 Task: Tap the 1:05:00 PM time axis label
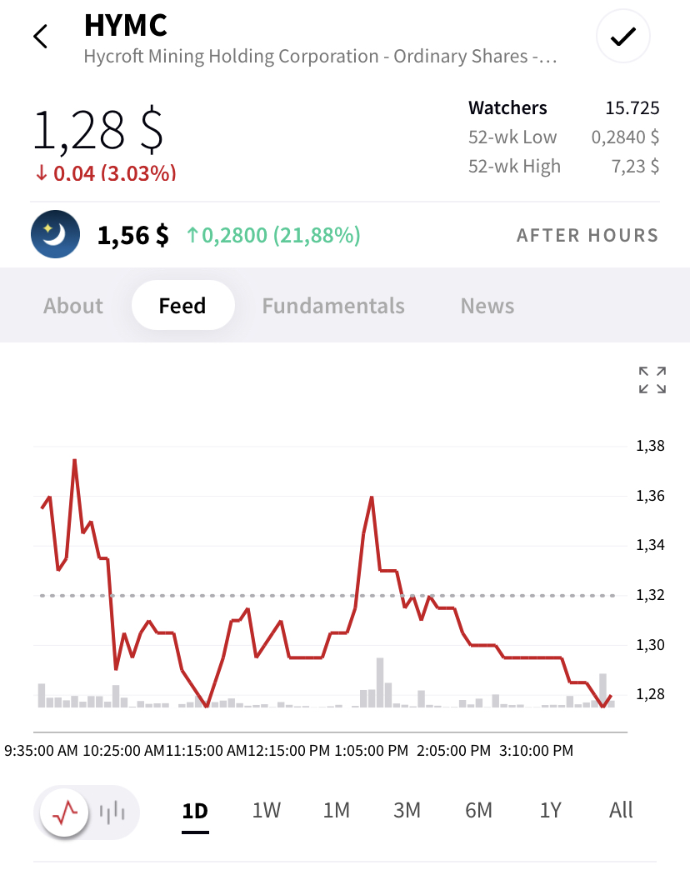coord(371,751)
